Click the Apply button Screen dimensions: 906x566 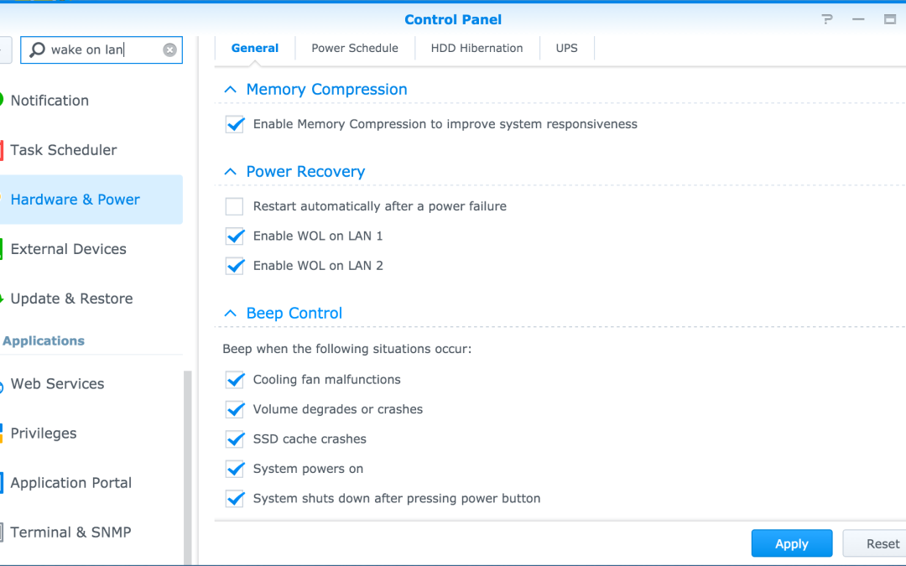click(x=791, y=543)
